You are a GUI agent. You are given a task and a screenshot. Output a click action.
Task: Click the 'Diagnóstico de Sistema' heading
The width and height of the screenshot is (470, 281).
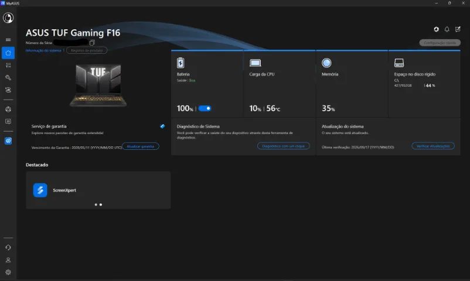pos(198,126)
